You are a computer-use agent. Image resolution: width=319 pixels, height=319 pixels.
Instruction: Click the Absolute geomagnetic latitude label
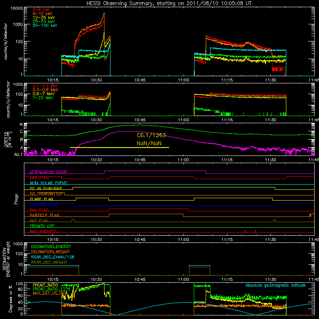[x=276, y=285]
